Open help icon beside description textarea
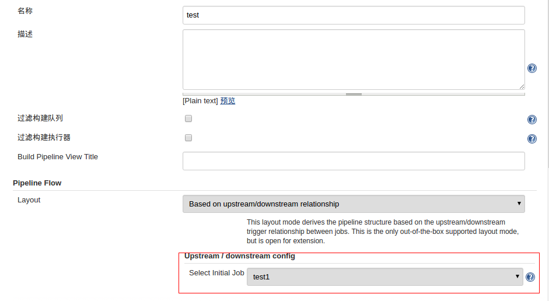Viewport: 549px width, 301px height. click(x=532, y=68)
